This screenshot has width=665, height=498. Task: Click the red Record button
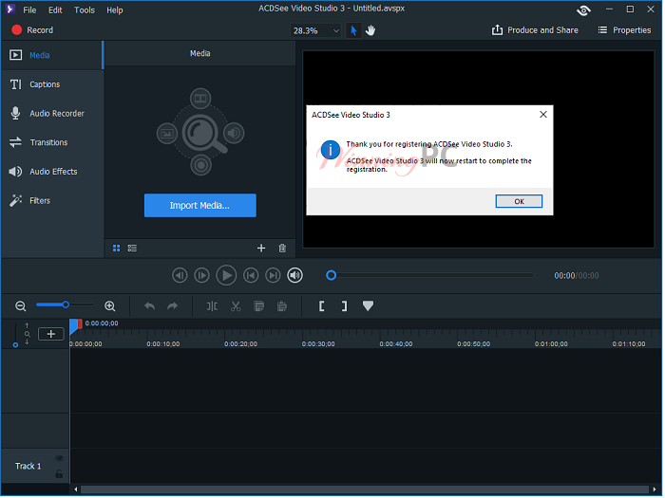(32, 30)
